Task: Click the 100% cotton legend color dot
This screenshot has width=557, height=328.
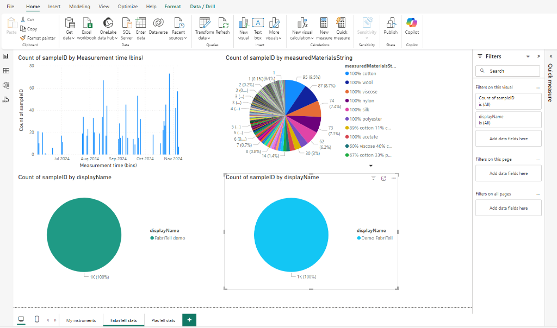Action: pos(346,73)
